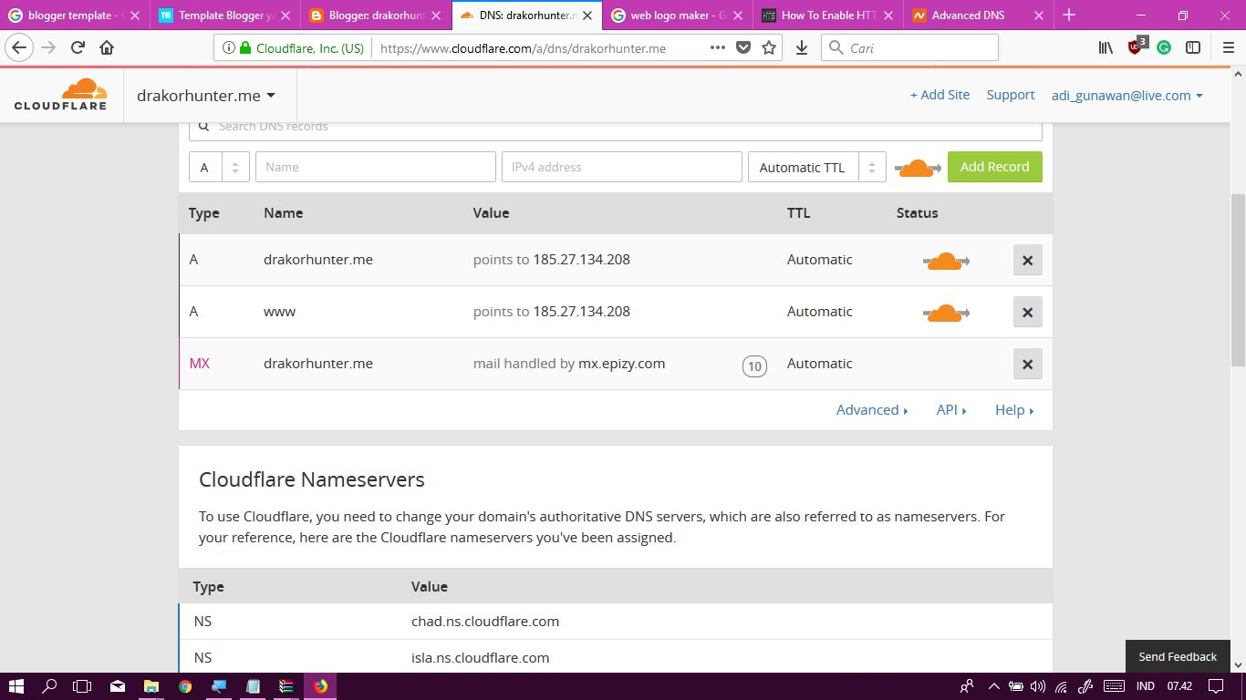1246x700 pixels.
Task: Switch to Advanced DNS tab
Action: [x=977, y=15]
